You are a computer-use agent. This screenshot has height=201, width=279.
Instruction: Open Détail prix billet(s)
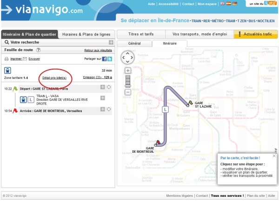tap(54, 78)
